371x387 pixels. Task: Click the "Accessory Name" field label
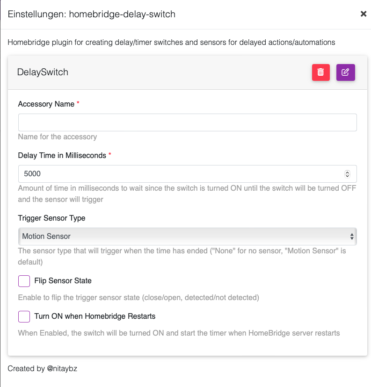(x=46, y=104)
